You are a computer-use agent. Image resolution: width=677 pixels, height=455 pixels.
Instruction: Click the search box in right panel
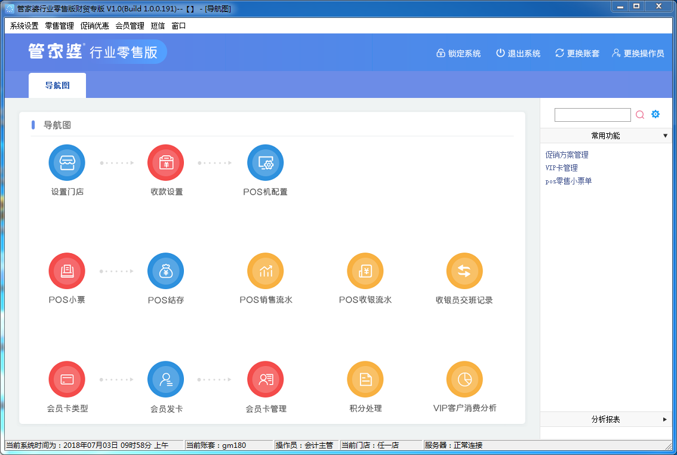click(592, 115)
